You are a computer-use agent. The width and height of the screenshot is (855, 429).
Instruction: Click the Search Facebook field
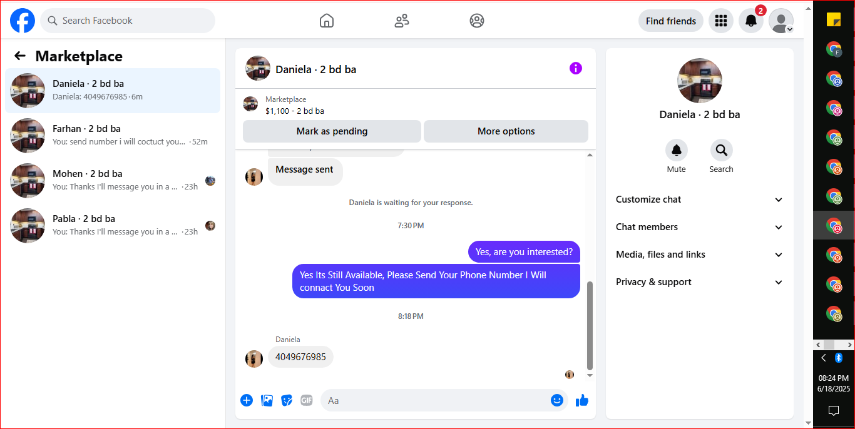point(128,21)
